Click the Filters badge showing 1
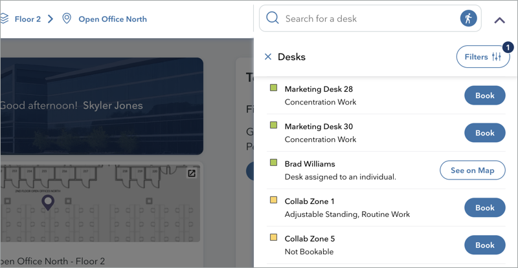This screenshot has width=518, height=268. (x=508, y=48)
